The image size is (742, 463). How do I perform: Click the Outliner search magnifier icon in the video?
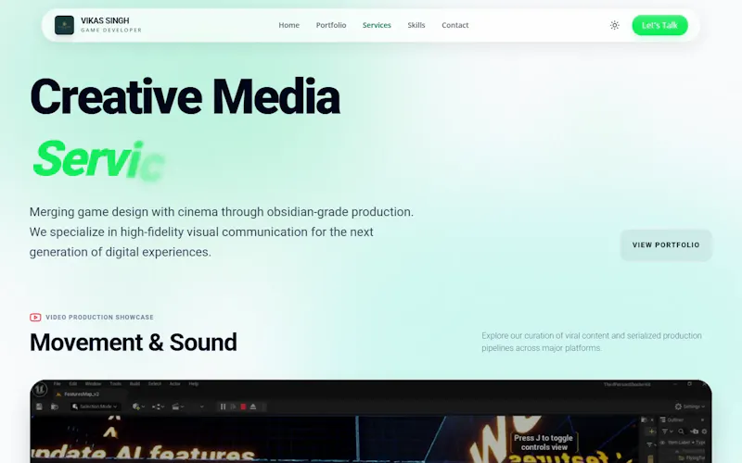[681, 432]
